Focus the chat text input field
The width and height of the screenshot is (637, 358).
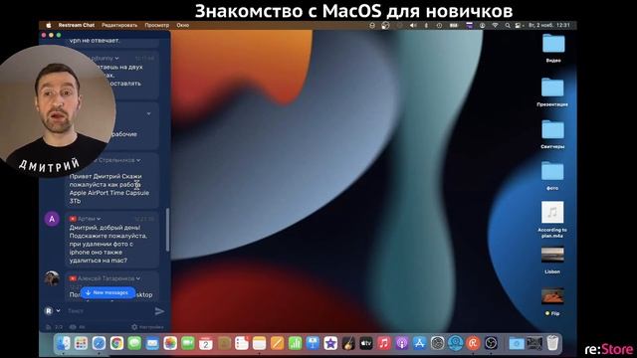tap(107, 311)
